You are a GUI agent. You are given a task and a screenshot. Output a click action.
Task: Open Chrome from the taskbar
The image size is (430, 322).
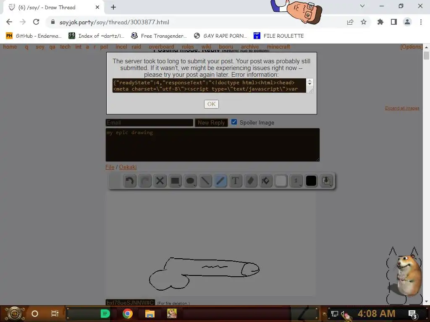[128, 314]
